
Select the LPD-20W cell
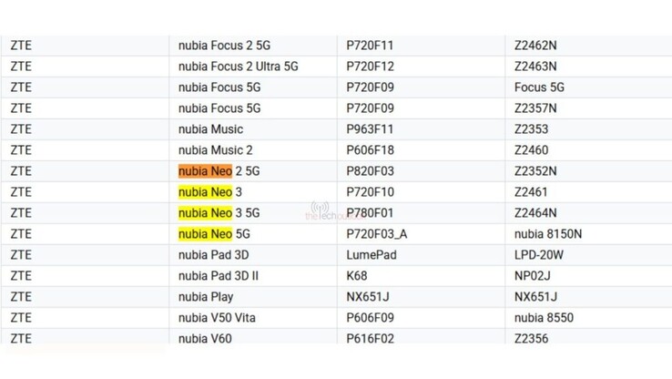click(x=538, y=255)
